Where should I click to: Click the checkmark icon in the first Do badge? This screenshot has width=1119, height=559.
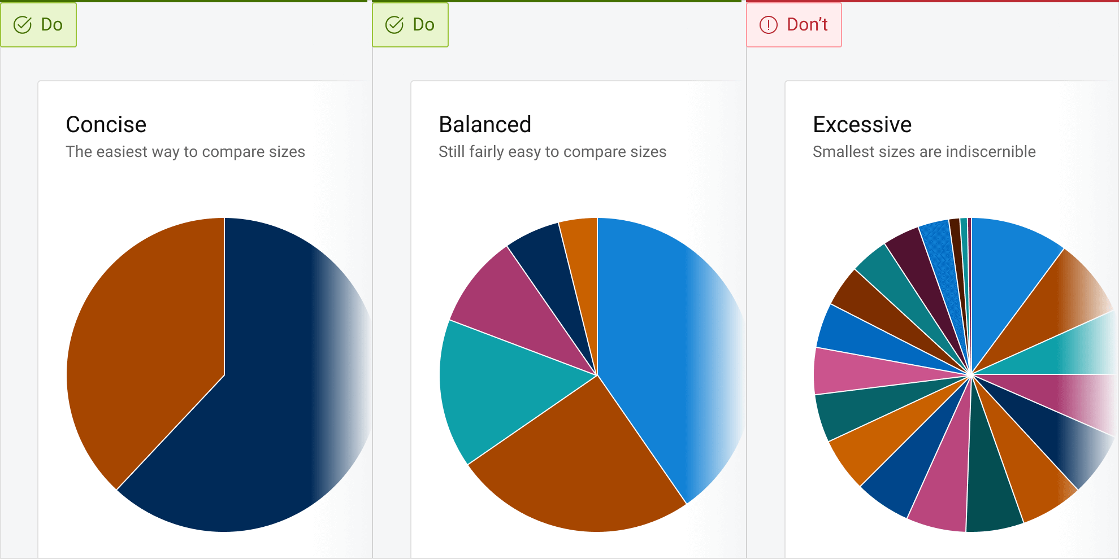pos(23,24)
